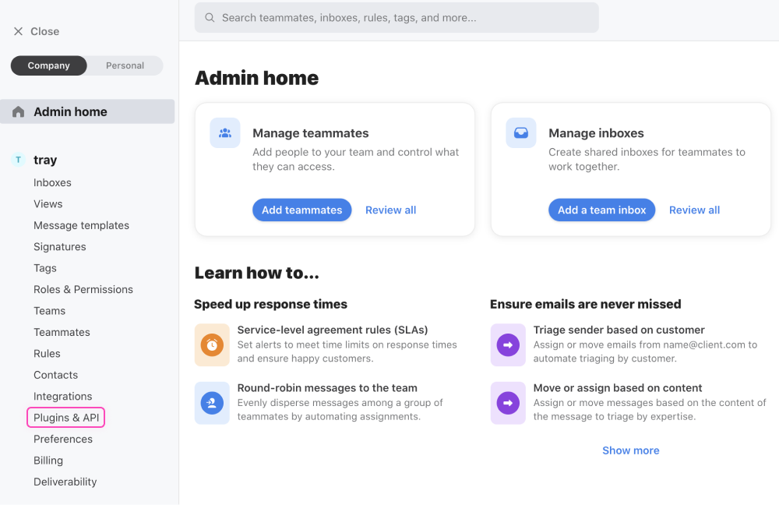Open the Plugins & API section

[65, 417]
